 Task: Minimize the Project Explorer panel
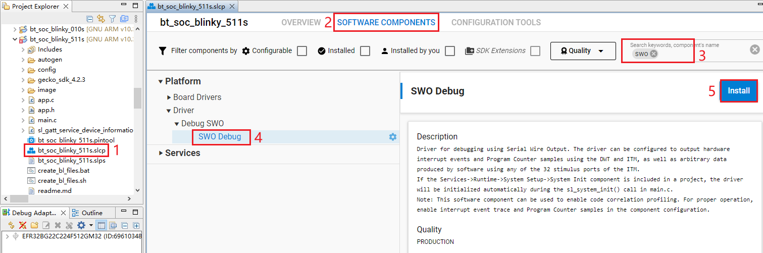tap(124, 4)
